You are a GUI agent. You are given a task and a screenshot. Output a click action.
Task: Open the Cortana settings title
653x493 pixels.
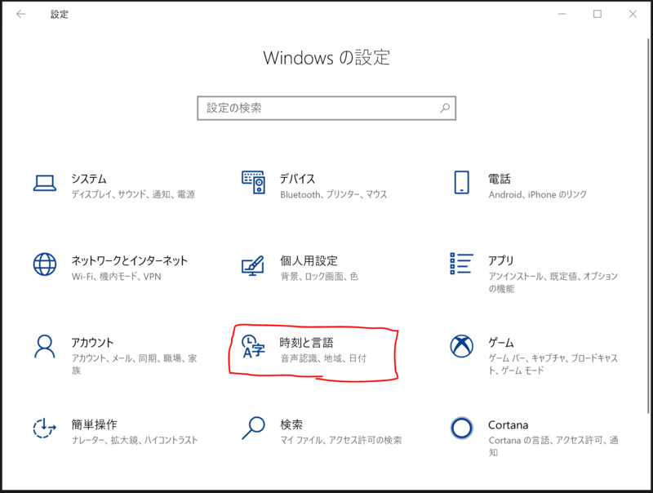(x=508, y=425)
